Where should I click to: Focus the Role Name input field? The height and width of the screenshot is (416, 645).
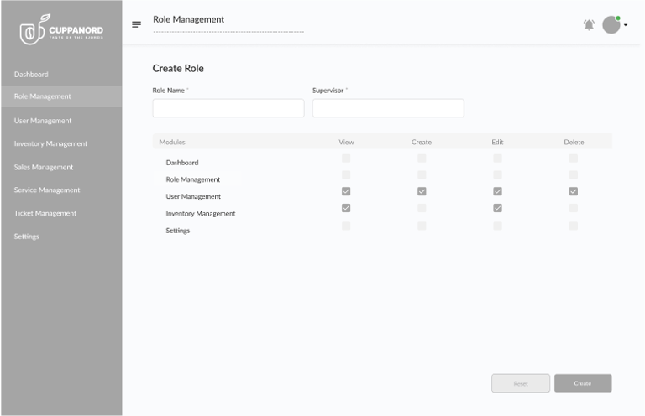click(x=228, y=108)
